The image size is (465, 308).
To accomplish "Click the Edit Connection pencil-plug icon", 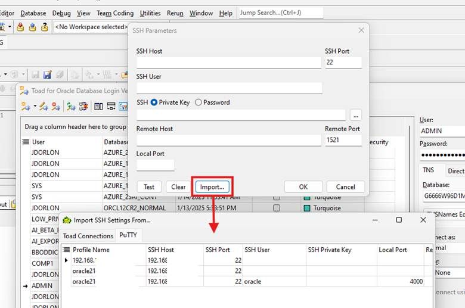I will [44, 106].
